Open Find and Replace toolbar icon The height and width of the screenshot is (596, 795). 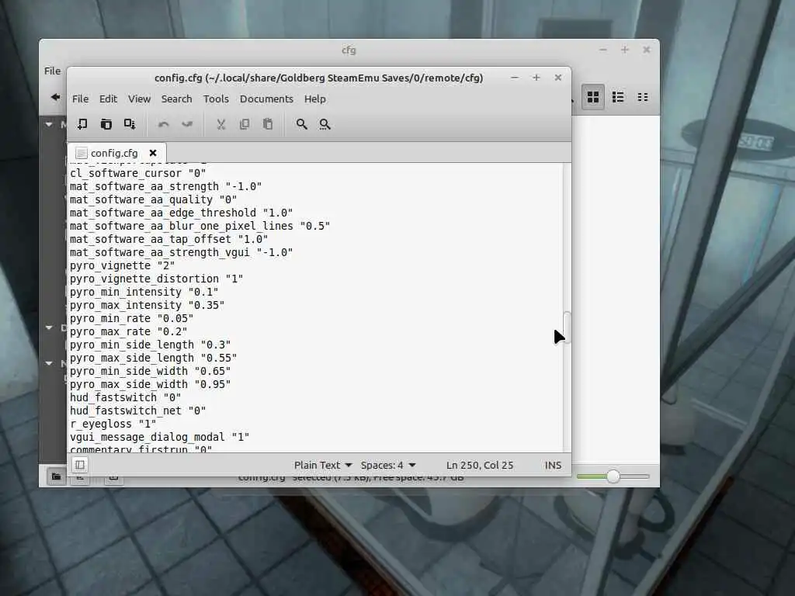(x=325, y=124)
